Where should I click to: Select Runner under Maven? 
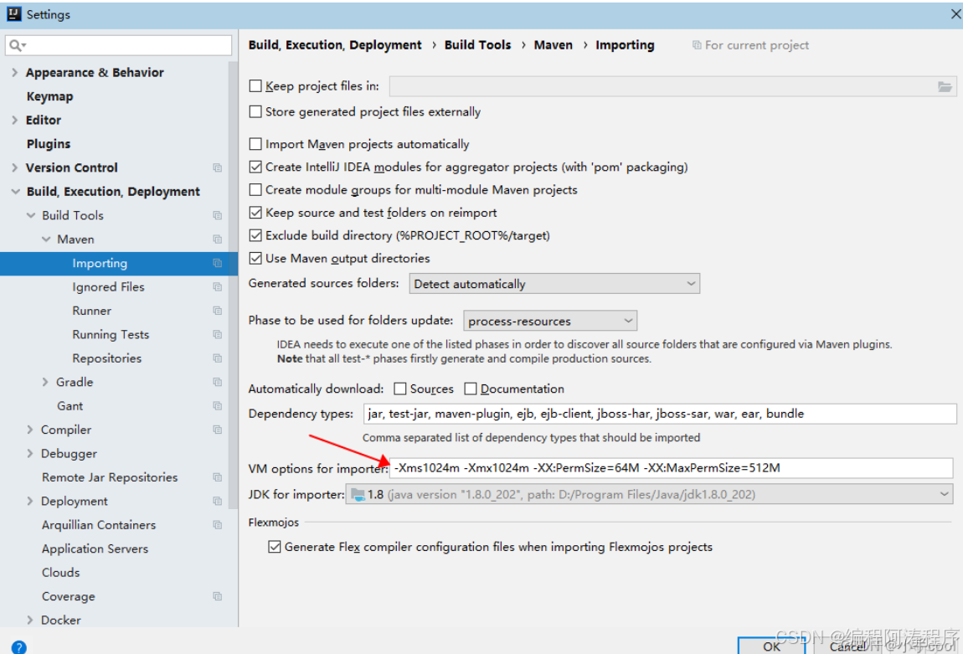(x=91, y=311)
